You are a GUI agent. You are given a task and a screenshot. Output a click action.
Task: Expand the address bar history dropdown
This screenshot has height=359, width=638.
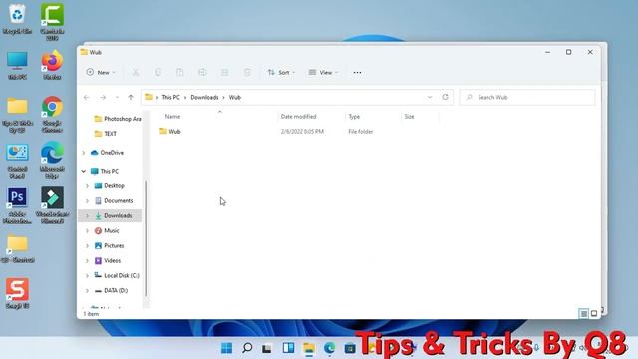(430, 98)
